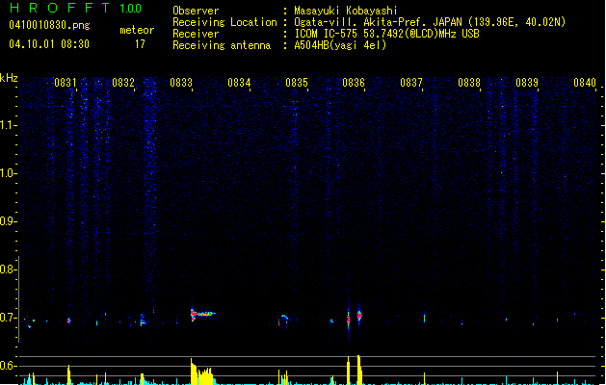Click the meteor echo just before 0836
The height and width of the screenshot is (385, 606).
coord(348,319)
